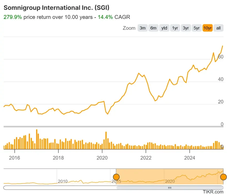Click the 2020 label inside navigator
Viewport: 231px width, 195px height.
(170, 181)
